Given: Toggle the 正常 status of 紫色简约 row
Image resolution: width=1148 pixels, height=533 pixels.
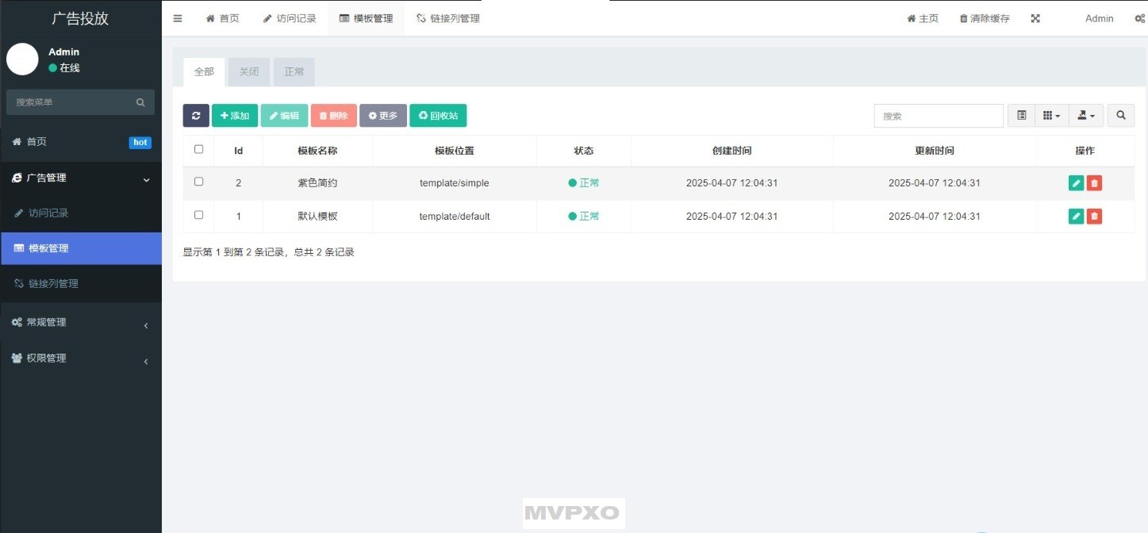Looking at the screenshot, I should click(x=584, y=183).
